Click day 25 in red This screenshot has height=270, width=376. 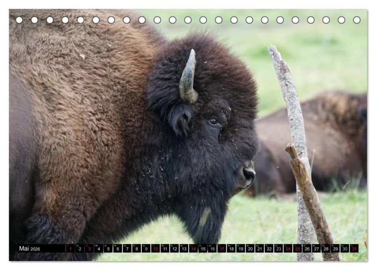pos(298,248)
